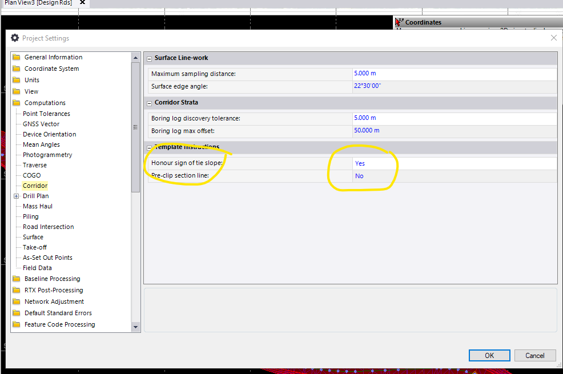Click the View folder icon
This screenshot has height=374, width=563.
16,91
